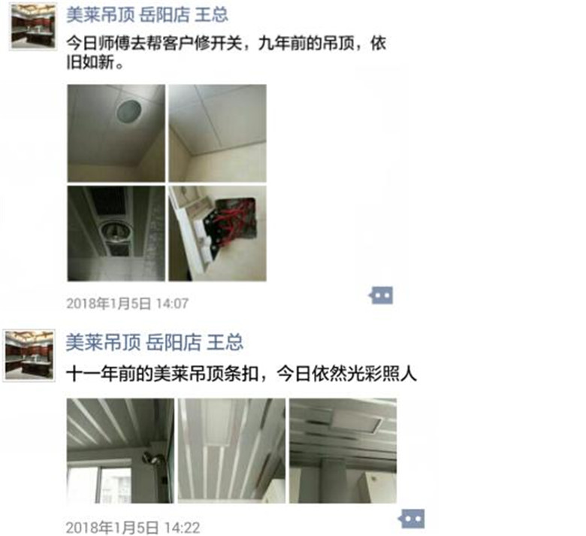Tap 今日依然光彩照人 text in second post

tap(347, 374)
